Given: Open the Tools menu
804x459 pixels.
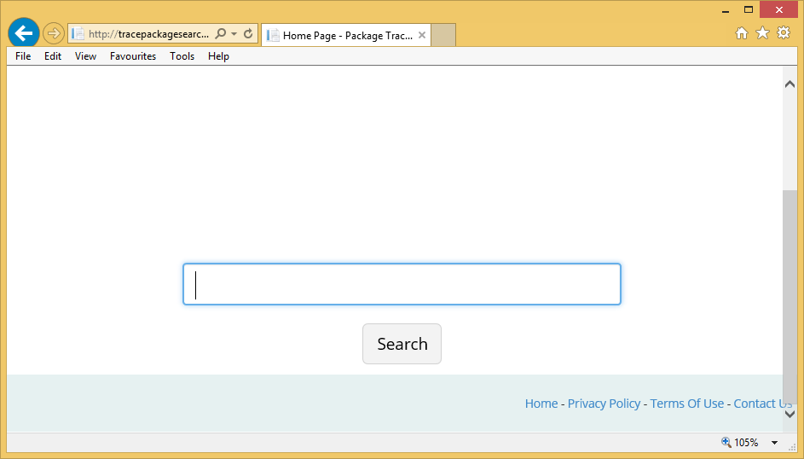Looking at the screenshot, I should (182, 56).
